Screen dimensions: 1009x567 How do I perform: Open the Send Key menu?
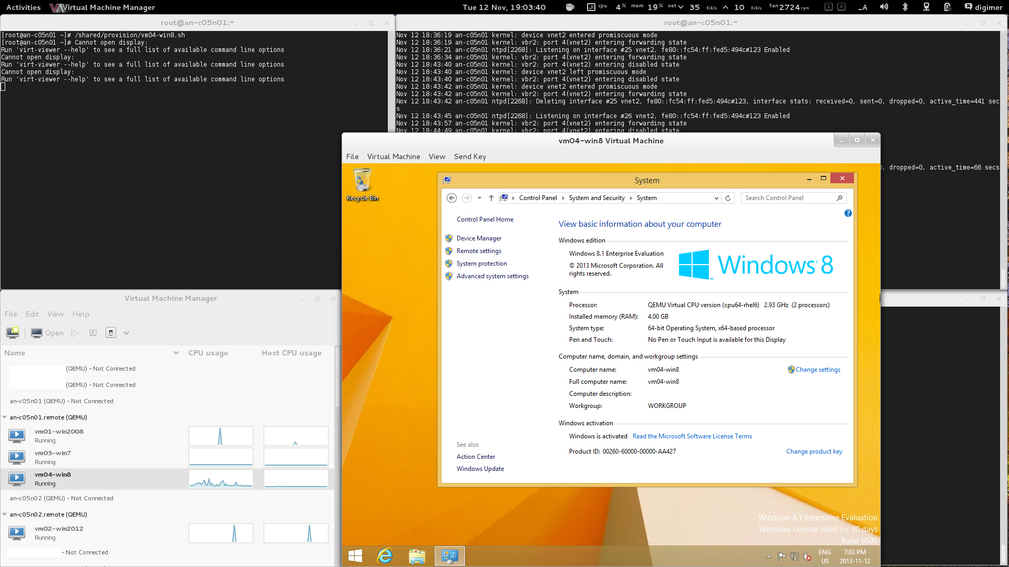[470, 156]
